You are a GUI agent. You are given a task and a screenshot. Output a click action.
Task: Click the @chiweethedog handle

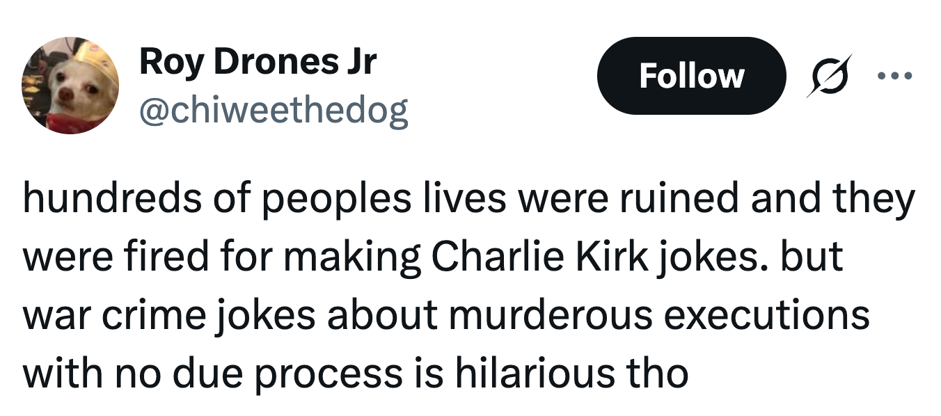pyautogui.click(x=274, y=110)
